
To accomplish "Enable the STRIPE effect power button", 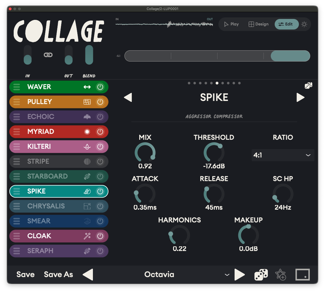I will (100, 162).
